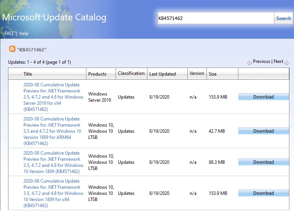The width and height of the screenshot is (294, 211).
Task: Click the "42.7 MB" size cell
Action: tap(217, 131)
